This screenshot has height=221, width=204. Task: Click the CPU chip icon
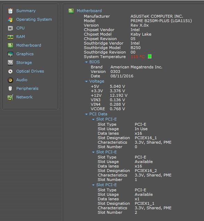(10, 28)
